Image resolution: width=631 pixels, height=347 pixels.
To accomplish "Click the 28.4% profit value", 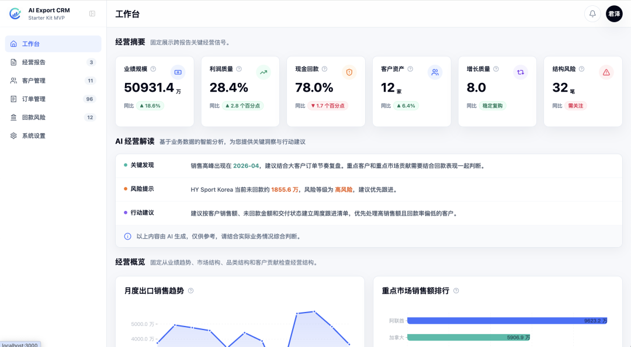I will tap(228, 88).
